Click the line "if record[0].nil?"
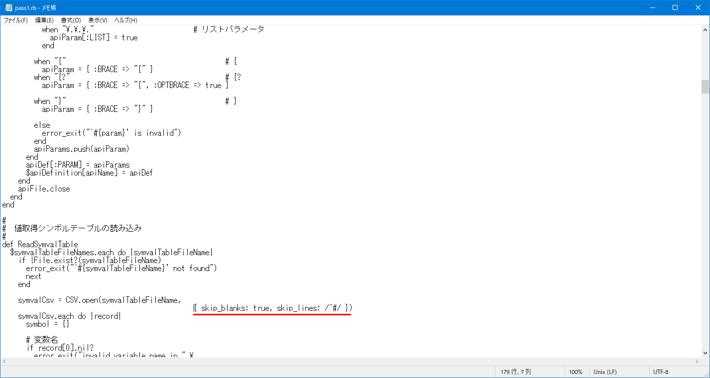 [x=60, y=348]
